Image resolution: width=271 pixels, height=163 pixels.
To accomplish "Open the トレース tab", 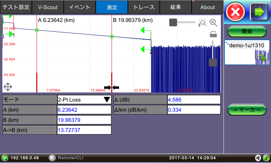I will coord(144,7).
